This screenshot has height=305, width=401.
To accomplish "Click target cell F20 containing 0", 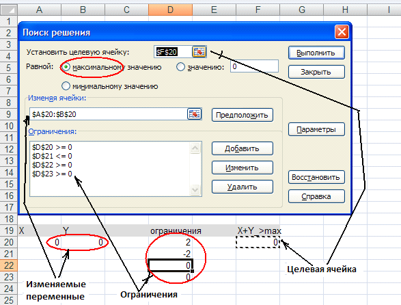I will (x=258, y=242).
